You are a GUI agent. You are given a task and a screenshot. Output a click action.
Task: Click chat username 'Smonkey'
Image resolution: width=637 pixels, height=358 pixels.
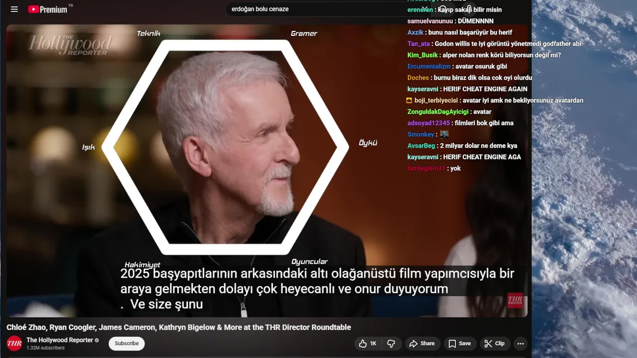tap(421, 134)
